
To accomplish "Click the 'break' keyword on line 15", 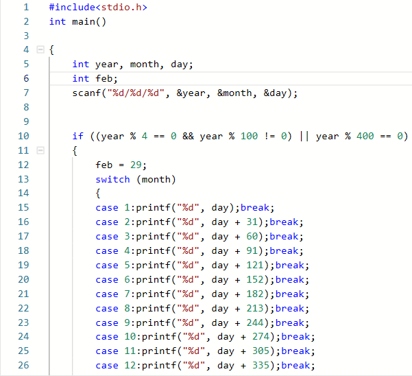I will pos(255,208).
